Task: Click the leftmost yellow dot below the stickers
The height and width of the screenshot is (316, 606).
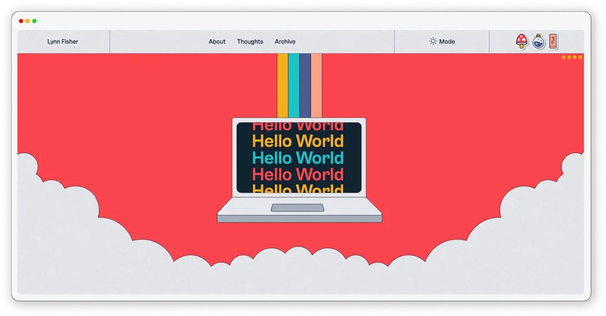Action: coord(564,57)
